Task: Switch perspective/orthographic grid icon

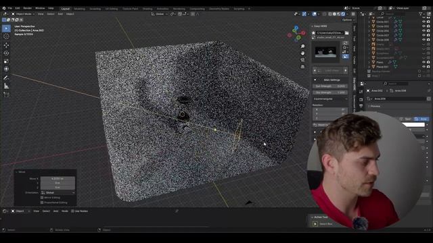Action: (302, 67)
